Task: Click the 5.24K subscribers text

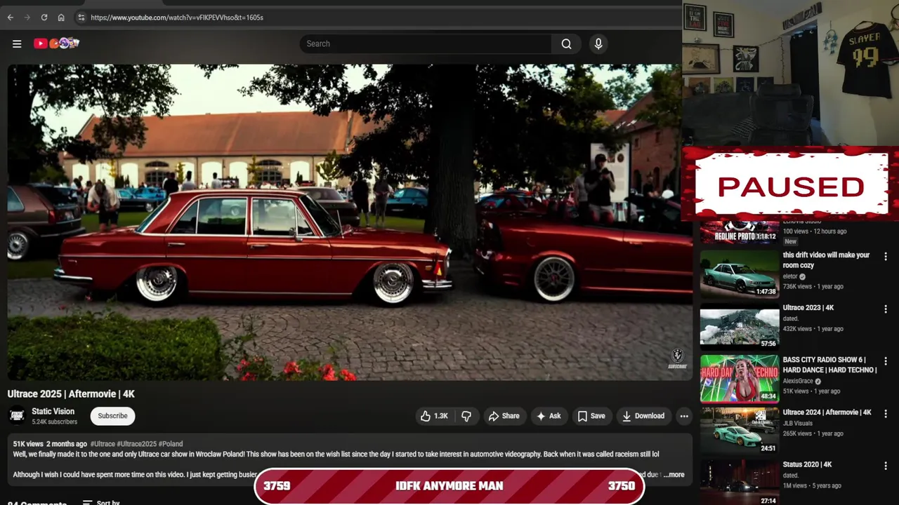Action: (x=54, y=422)
